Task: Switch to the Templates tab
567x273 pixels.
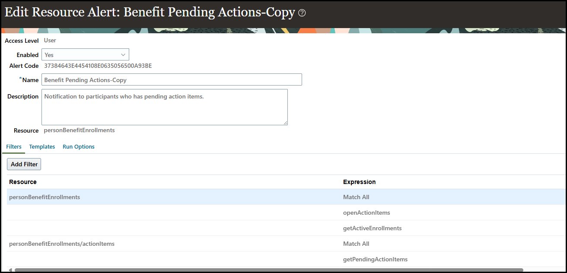Action: coord(42,146)
